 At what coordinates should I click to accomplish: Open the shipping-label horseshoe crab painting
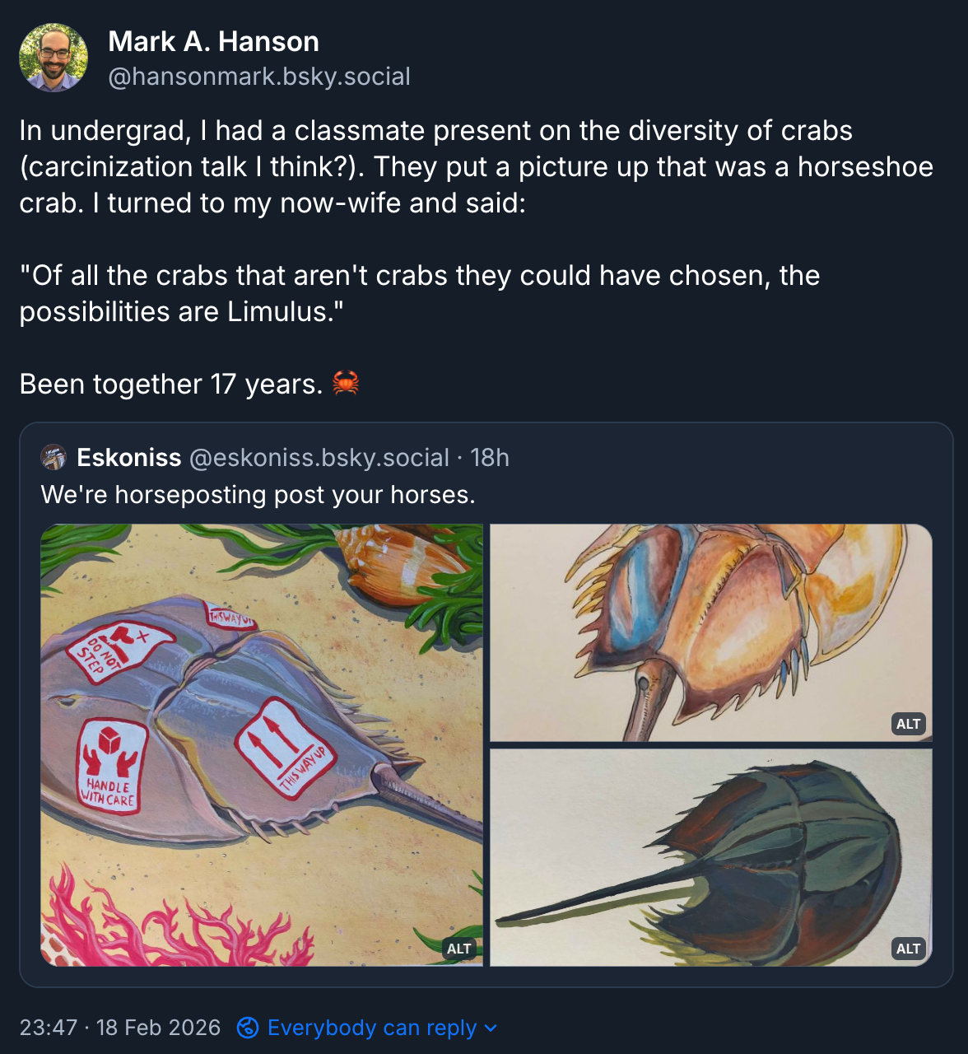tap(261, 744)
